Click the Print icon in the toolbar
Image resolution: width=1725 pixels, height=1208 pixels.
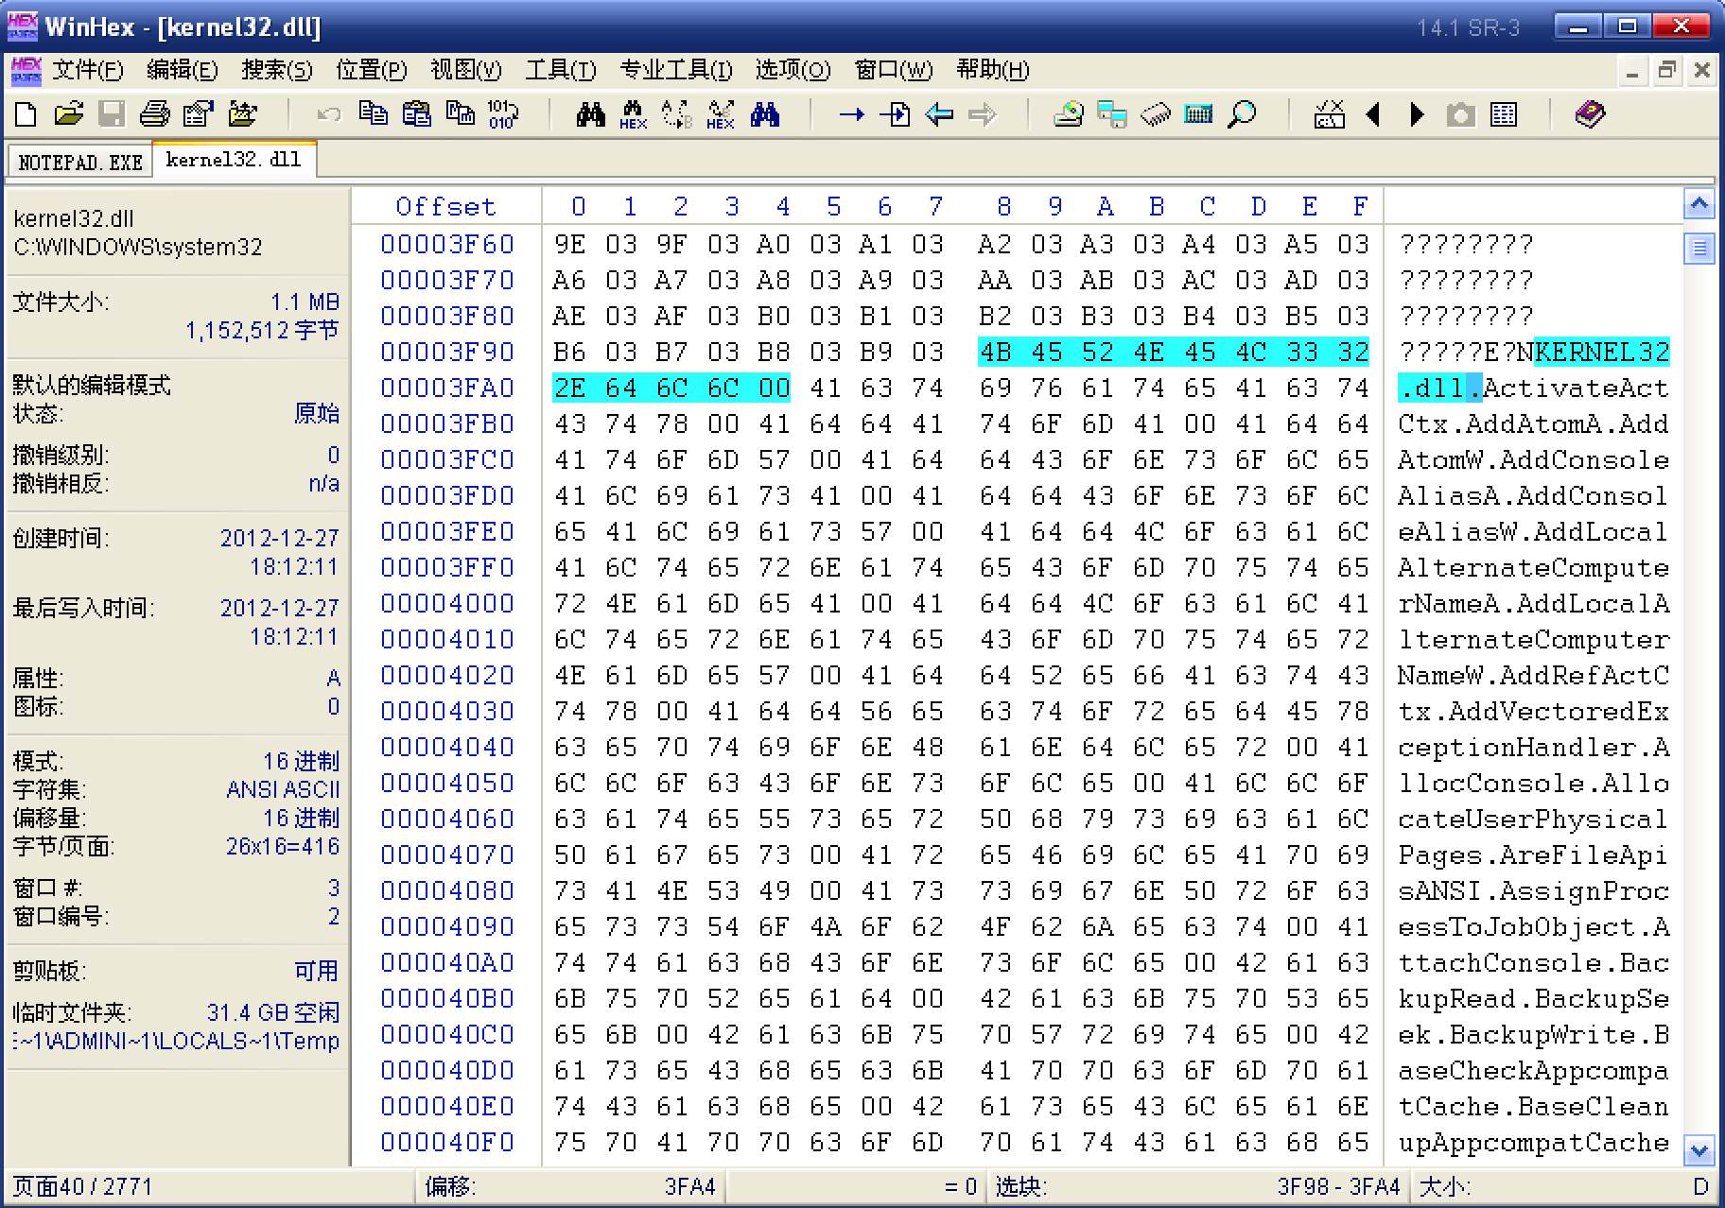(x=154, y=115)
